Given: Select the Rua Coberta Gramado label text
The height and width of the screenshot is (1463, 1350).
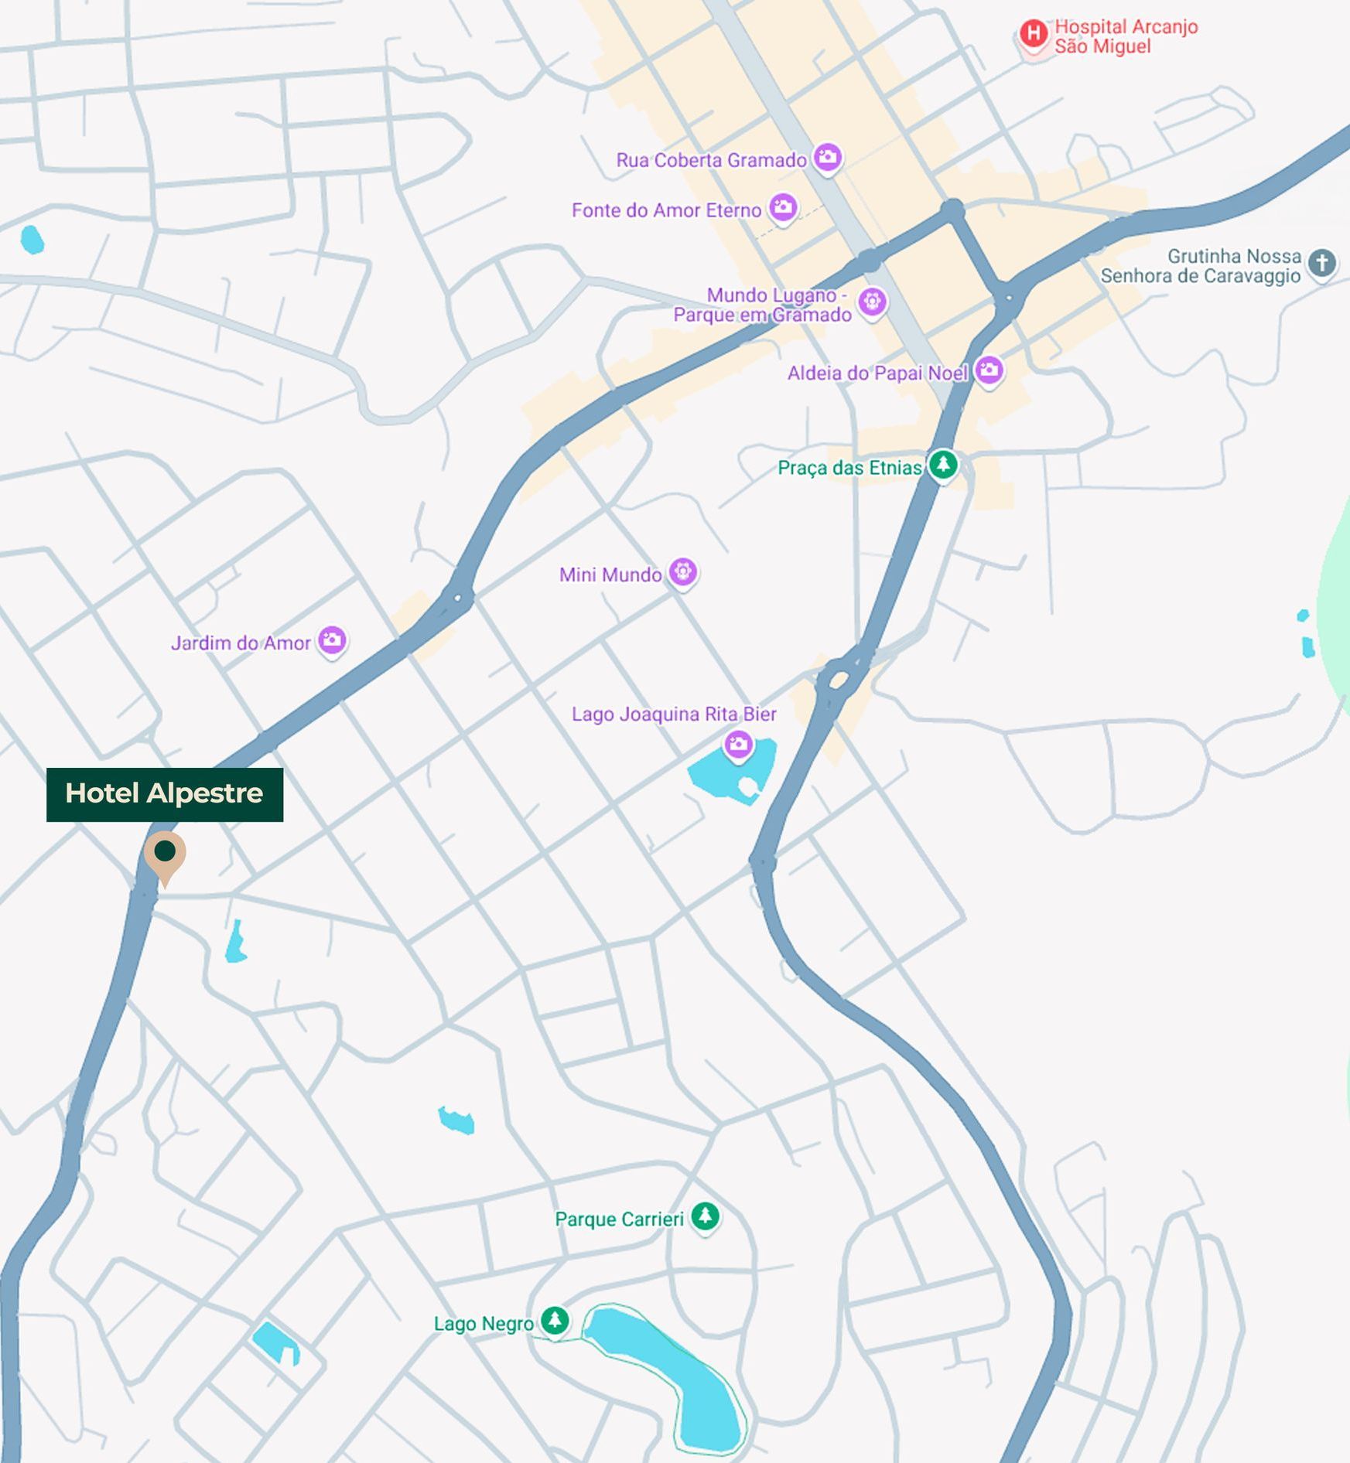Looking at the screenshot, I should click(x=711, y=160).
